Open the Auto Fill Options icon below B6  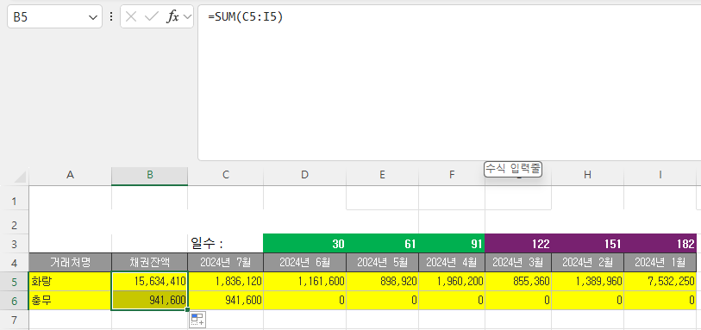(197, 320)
